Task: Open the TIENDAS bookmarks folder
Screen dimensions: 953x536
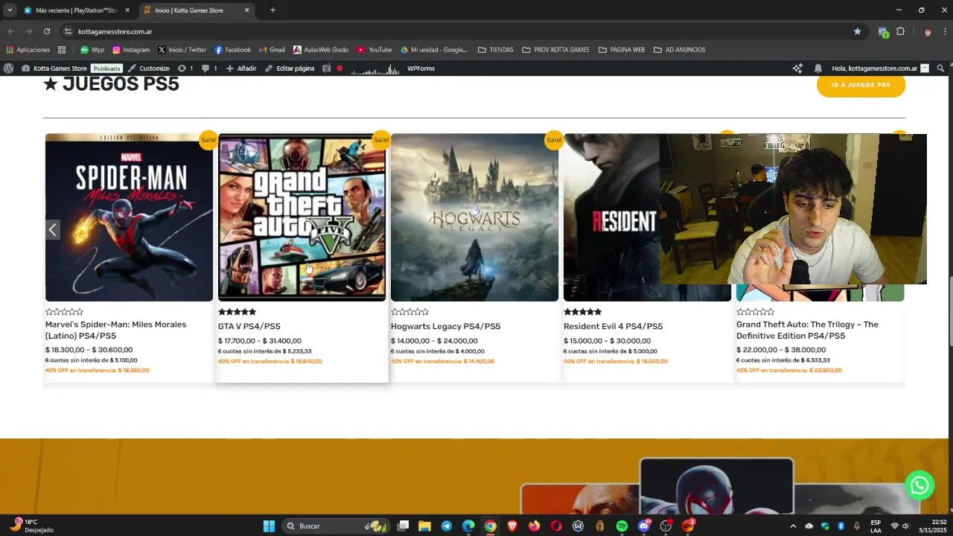Action: pyautogui.click(x=496, y=50)
